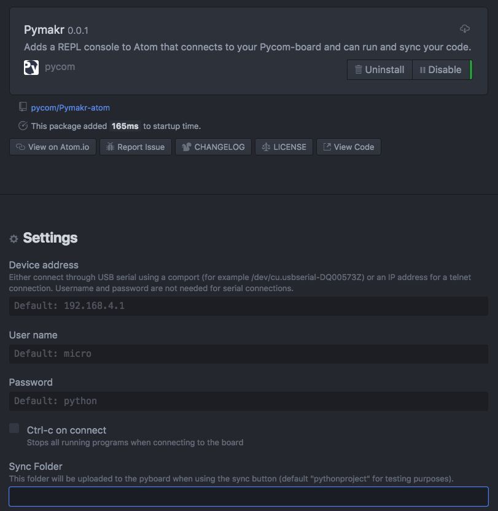This screenshot has height=511, width=498.
Task: Uninstall the Pymakr package
Action: [x=379, y=70]
